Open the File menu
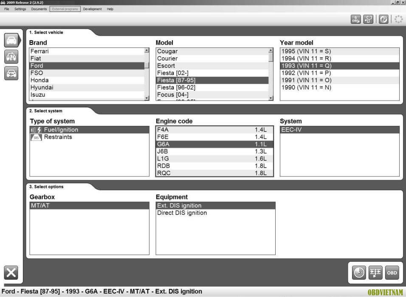Image resolution: width=406 pixels, height=297 pixels. click(x=7, y=9)
